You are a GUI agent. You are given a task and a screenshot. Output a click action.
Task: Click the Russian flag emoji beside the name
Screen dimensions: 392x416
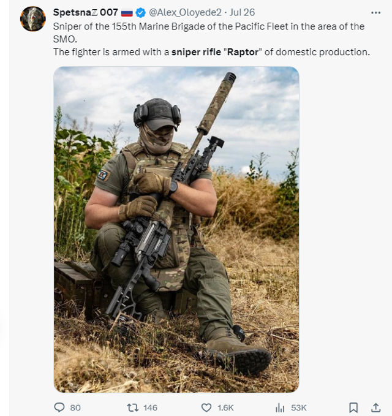pyautogui.click(x=127, y=12)
